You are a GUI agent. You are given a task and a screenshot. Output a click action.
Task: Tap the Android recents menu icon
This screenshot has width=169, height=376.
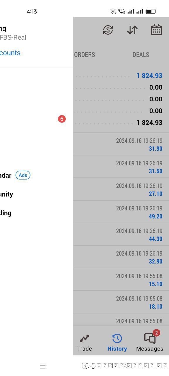[43, 365]
